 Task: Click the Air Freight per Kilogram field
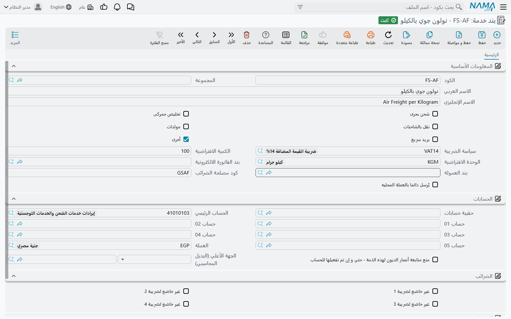(223, 102)
